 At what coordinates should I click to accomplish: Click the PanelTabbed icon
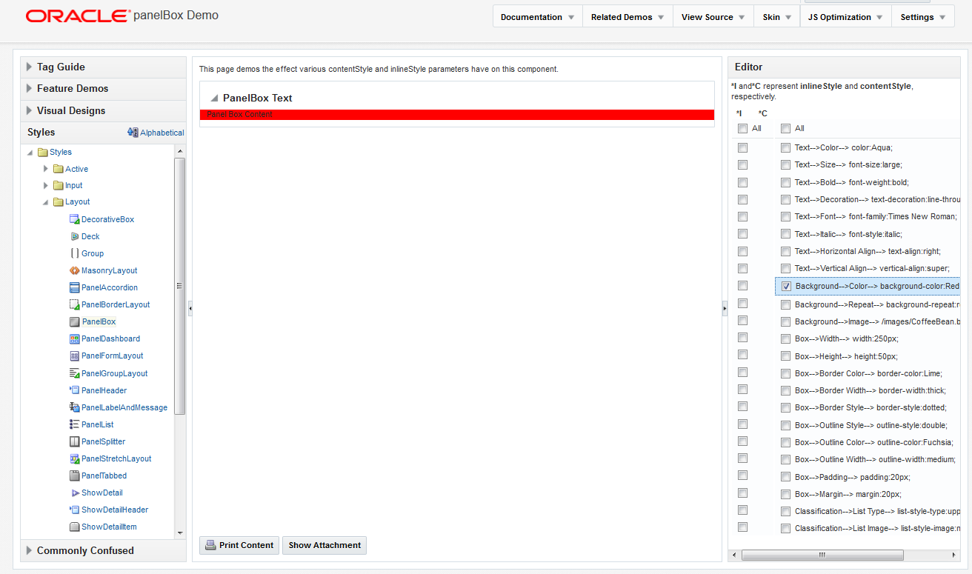pyautogui.click(x=74, y=475)
